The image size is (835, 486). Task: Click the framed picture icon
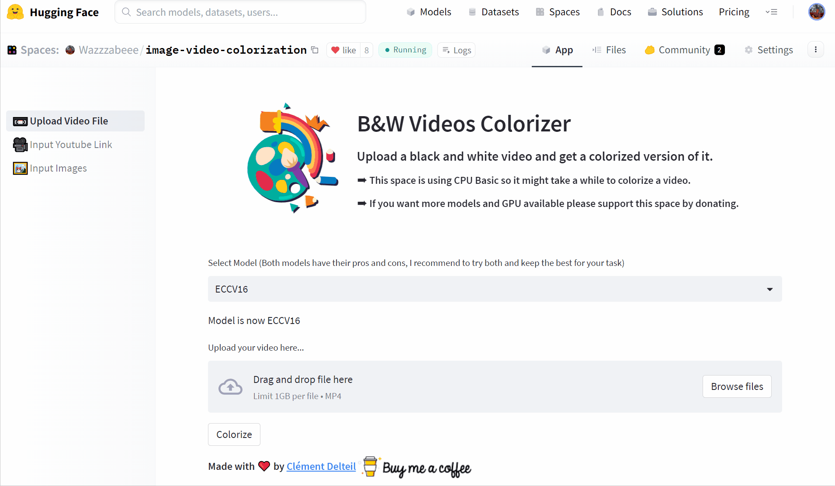tap(20, 168)
